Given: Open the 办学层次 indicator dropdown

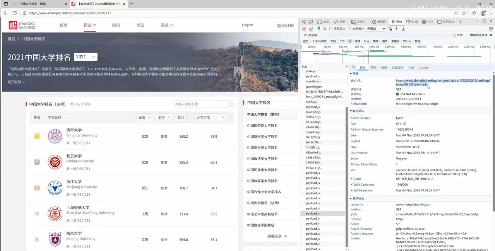Looking at the screenshot, I should (x=211, y=118).
